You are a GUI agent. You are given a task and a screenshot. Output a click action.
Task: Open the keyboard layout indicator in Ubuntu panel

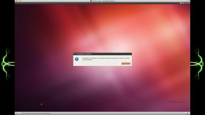click(181, 3)
